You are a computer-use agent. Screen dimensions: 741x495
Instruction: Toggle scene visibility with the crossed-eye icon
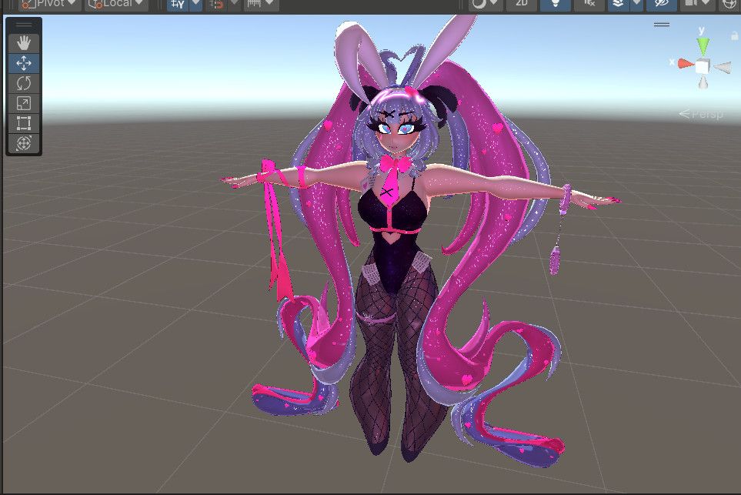(x=661, y=4)
